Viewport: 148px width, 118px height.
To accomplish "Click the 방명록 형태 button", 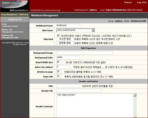I will 65,43.
